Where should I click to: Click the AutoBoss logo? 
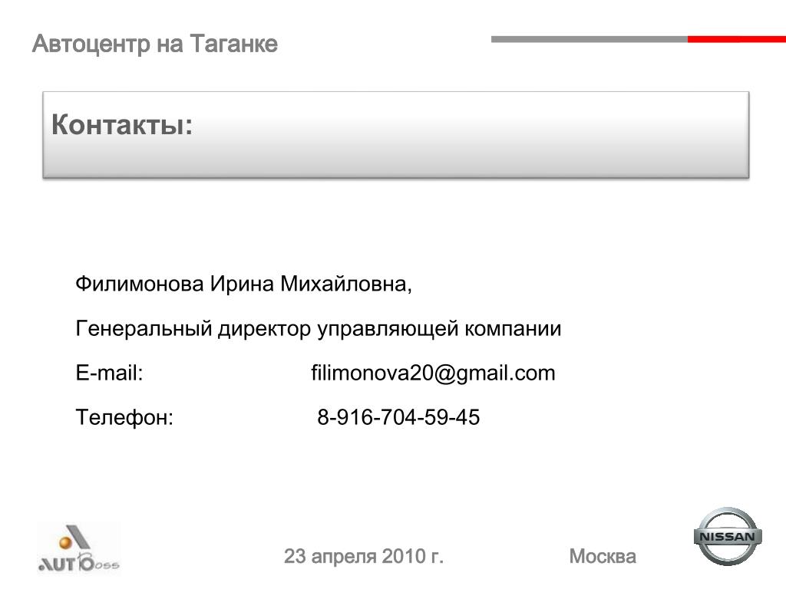click(79, 548)
